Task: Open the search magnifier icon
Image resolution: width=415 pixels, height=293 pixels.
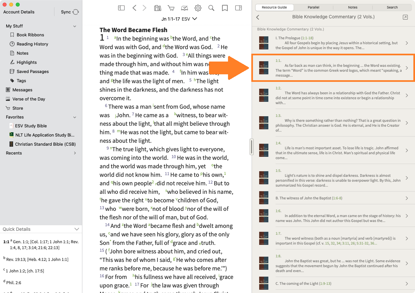Action: [211, 8]
